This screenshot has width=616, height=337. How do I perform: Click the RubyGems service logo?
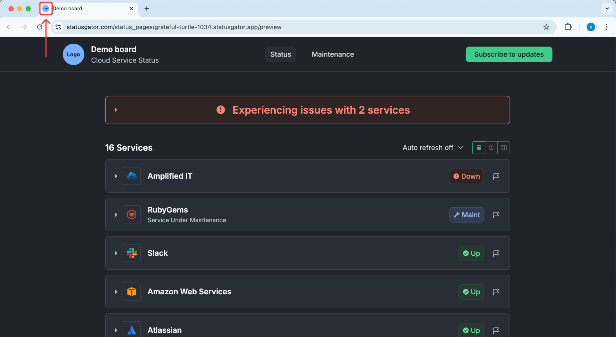click(132, 214)
